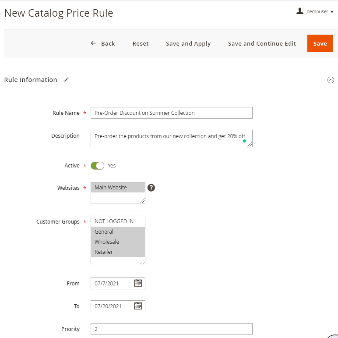Click the orange Save button
Viewport: 338px width, 338px height.
tap(320, 43)
